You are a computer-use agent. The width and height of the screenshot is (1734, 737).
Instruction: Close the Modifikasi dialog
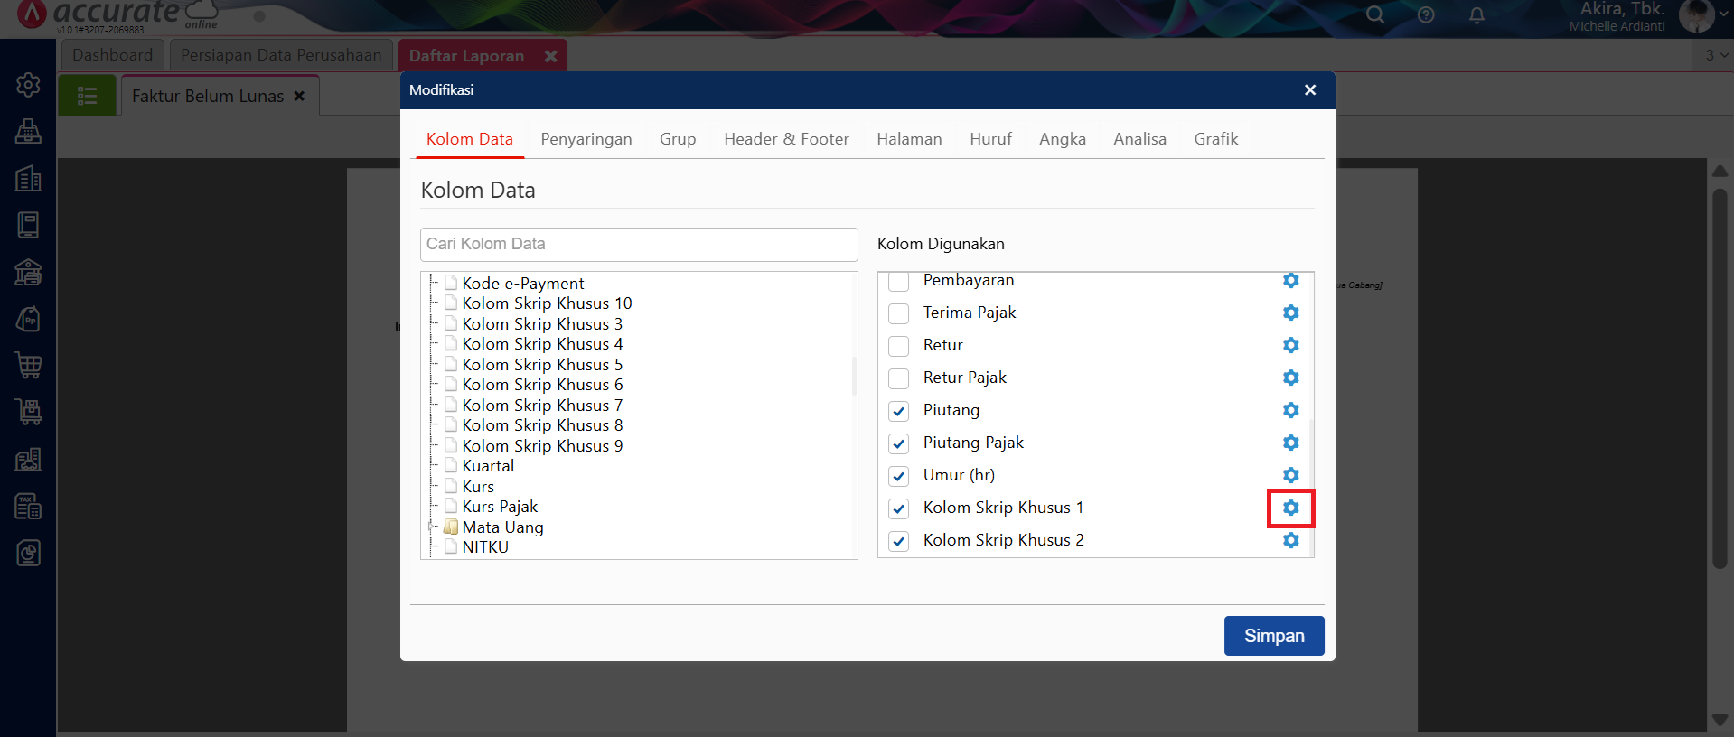click(1310, 90)
